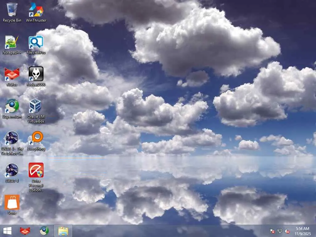This screenshot has height=237, width=316.
Task: Open the muted volume tray icon
Action: coord(287,231)
